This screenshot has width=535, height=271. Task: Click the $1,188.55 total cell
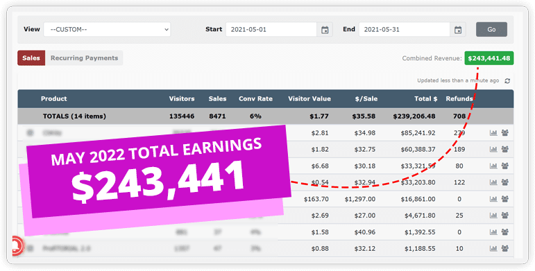[420, 249]
